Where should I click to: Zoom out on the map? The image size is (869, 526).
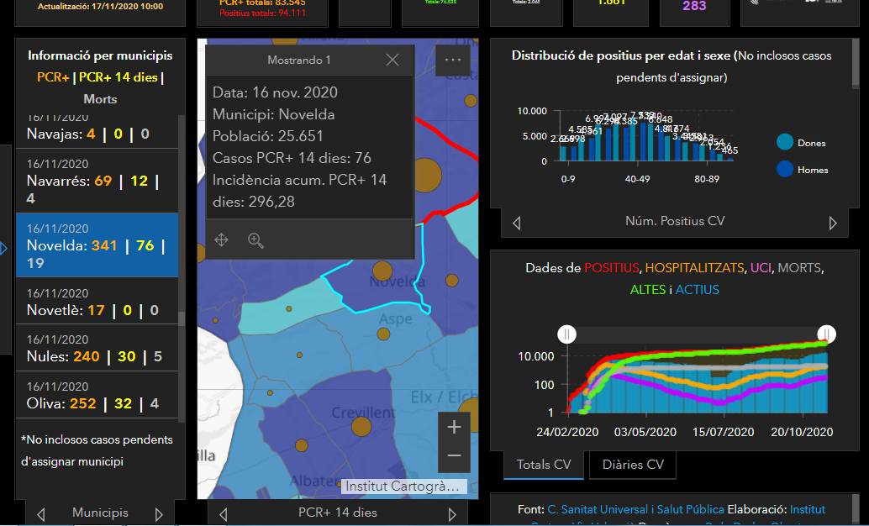click(x=454, y=455)
